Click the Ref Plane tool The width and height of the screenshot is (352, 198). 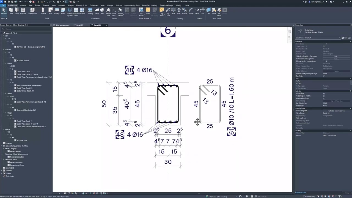point(219,12)
